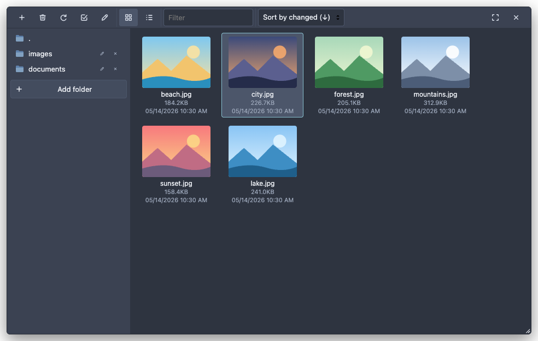538x341 pixels.
Task: Rename the images folder via pencil icon
Action: pyautogui.click(x=102, y=54)
